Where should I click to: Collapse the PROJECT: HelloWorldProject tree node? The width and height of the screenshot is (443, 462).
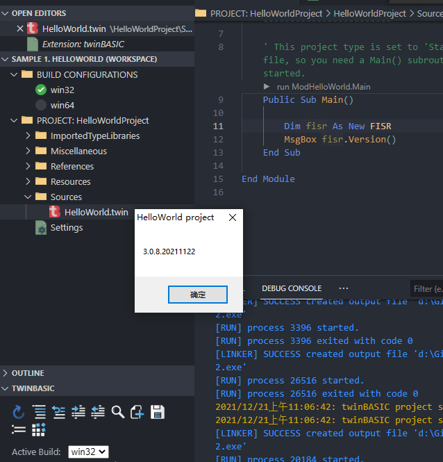tap(14, 120)
